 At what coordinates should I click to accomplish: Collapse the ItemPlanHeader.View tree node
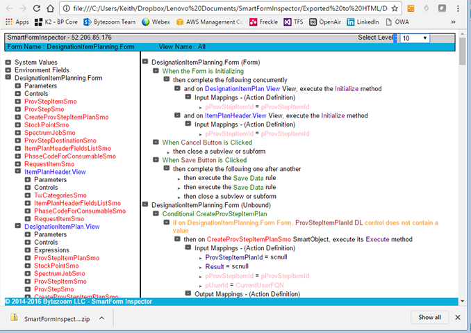pyautogui.click(x=18, y=171)
